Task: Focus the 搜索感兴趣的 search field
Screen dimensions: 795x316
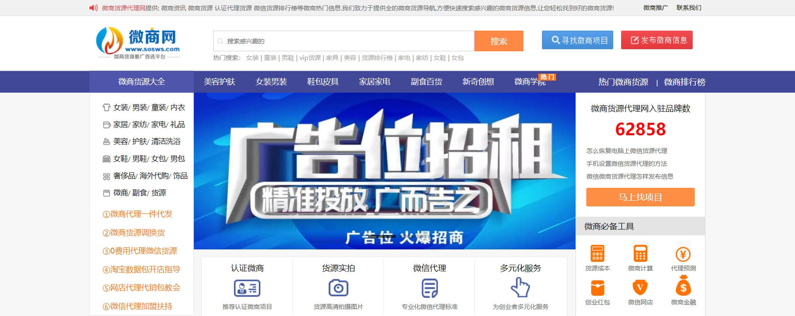Action: pos(344,41)
